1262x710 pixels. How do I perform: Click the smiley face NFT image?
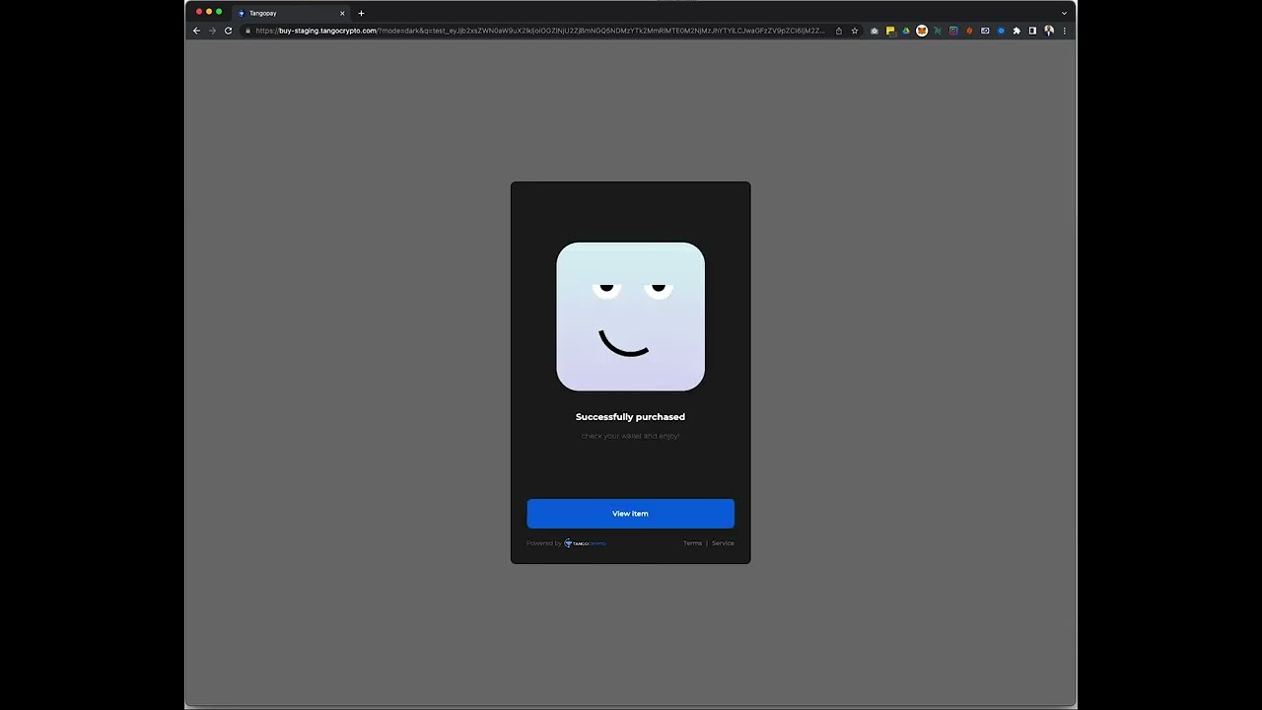click(630, 317)
